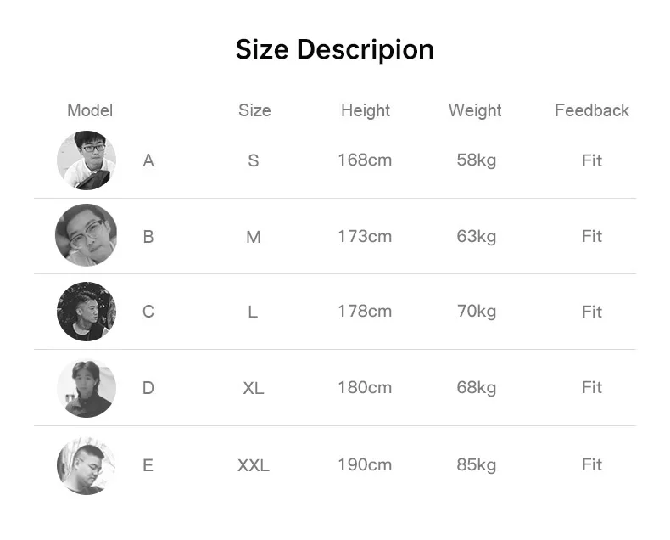
Task: Click the Weight column header
Action: pos(475,110)
